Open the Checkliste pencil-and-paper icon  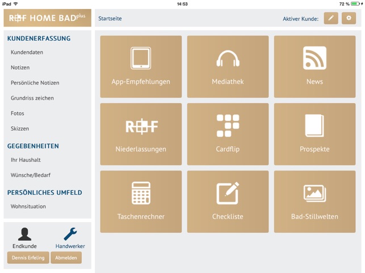click(x=228, y=193)
